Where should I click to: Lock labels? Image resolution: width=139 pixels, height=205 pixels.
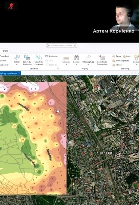(x=127, y=56)
